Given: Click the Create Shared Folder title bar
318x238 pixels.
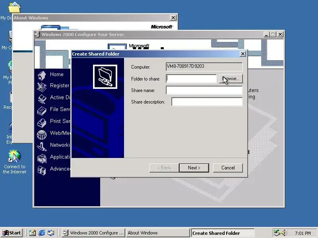Looking at the screenshot, I should tap(155, 54).
